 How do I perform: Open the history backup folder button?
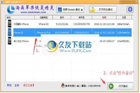click(x=103, y=10)
